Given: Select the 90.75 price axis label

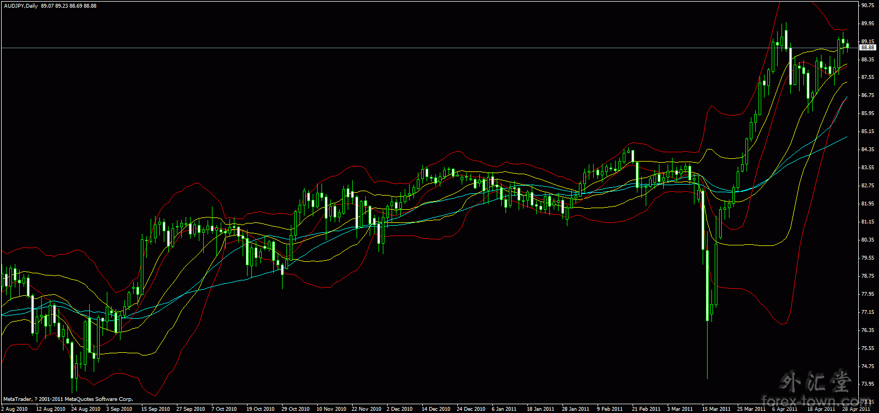Looking at the screenshot, I should pos(868,5).
